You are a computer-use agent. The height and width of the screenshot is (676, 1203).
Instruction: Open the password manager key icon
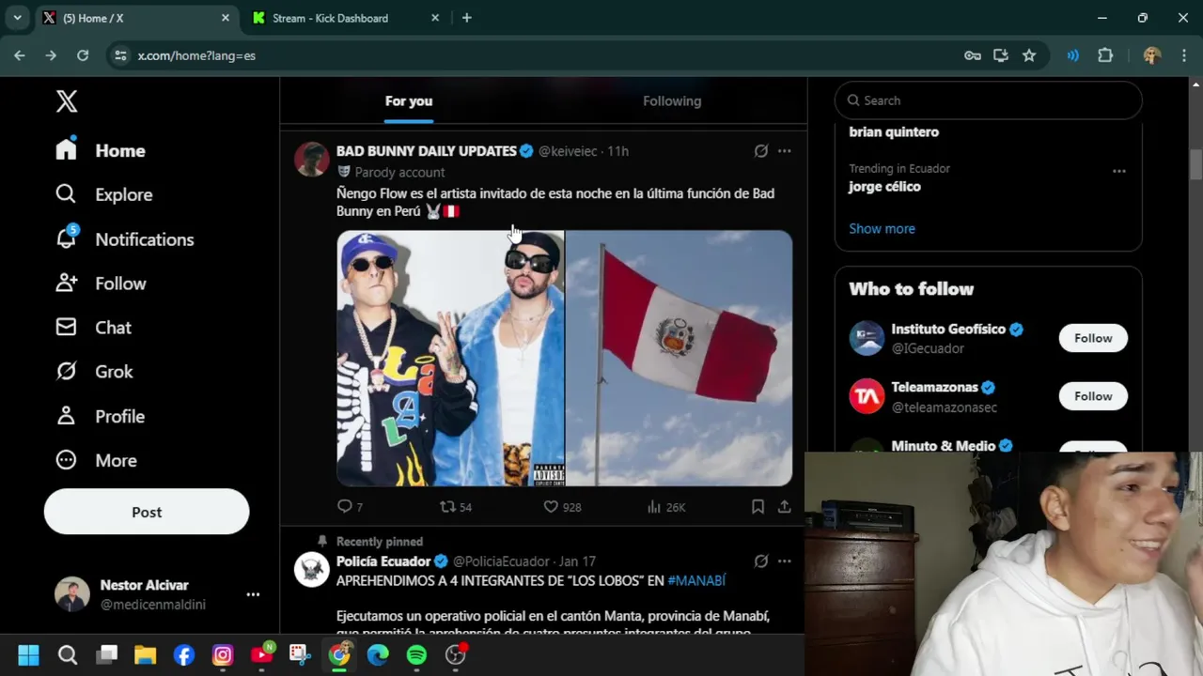[973, 55]
